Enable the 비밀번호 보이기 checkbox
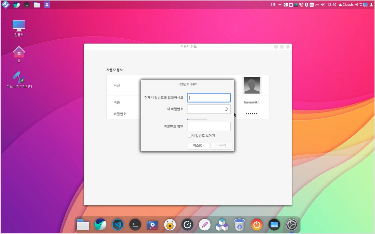This screenshot has height=234, width=375. tap(190, 136)
